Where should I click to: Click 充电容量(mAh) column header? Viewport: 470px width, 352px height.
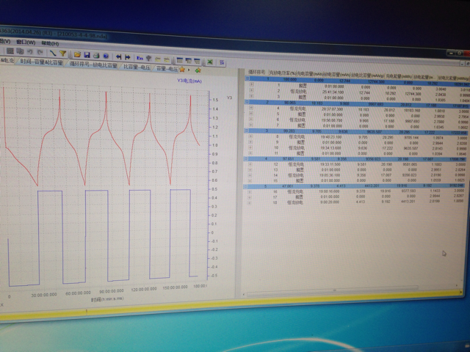pyautogui.click(x=311, y=73)
